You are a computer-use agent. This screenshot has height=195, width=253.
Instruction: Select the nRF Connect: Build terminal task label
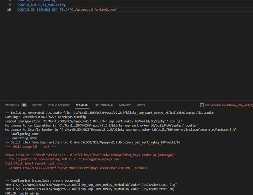(x=229, y=105)
